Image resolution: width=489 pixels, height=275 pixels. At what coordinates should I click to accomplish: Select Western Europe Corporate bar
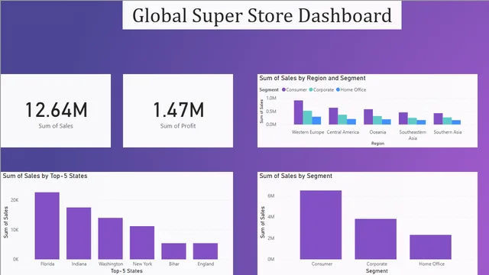click(x=307, y=118)
